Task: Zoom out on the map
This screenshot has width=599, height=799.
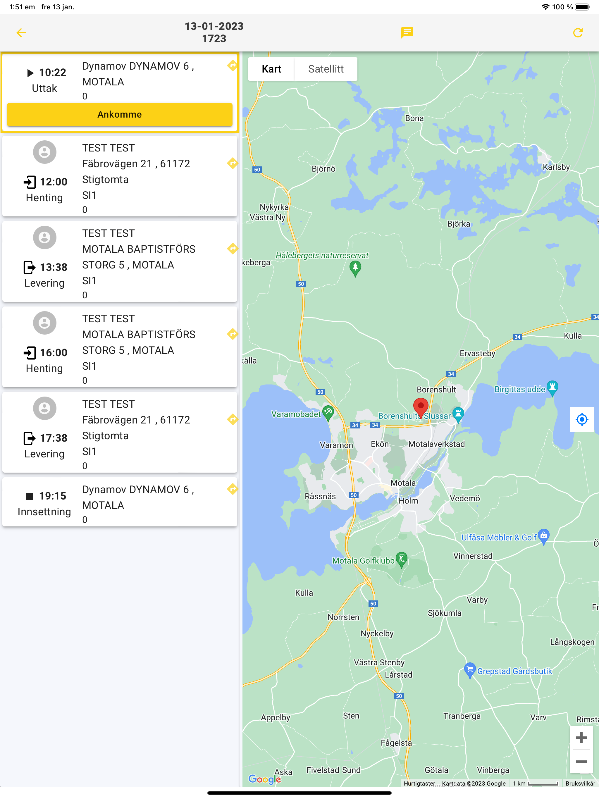Action: coord(581,762)
